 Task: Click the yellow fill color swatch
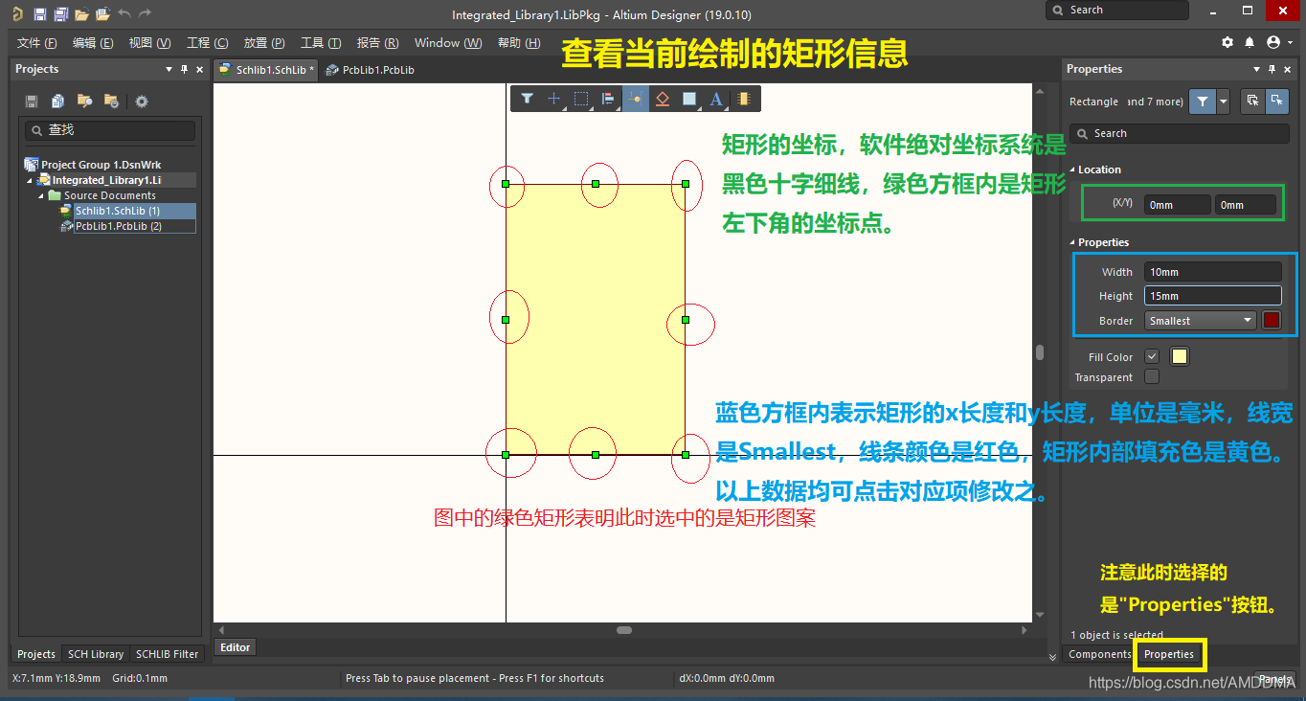pyautogui.click(x=1180, y=356)
